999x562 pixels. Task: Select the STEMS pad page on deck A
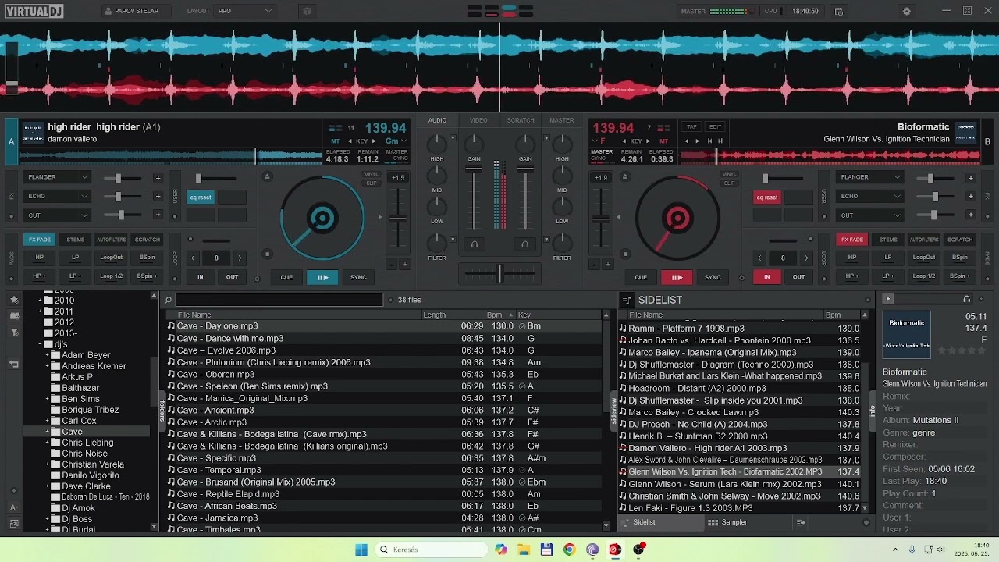[76, 240]
